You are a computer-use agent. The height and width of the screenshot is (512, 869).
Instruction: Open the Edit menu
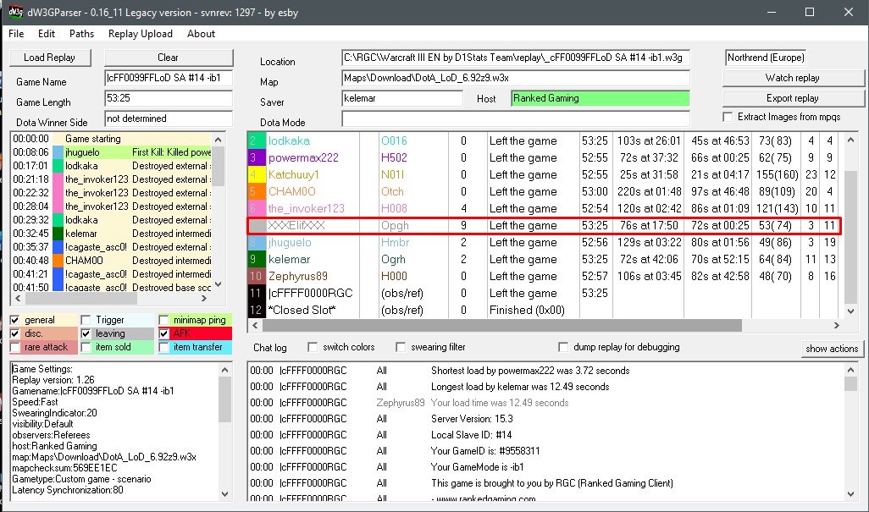click(47, 34)
